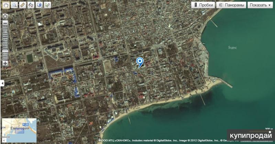275x144 pixels.
Task: Click the geolocation compass button
Action: (x=5, y=16)
